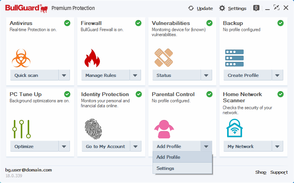Screen dimensions: 294x183
Task: Click the bg.user@domain.com account text
Action: (x=28, y=170)
